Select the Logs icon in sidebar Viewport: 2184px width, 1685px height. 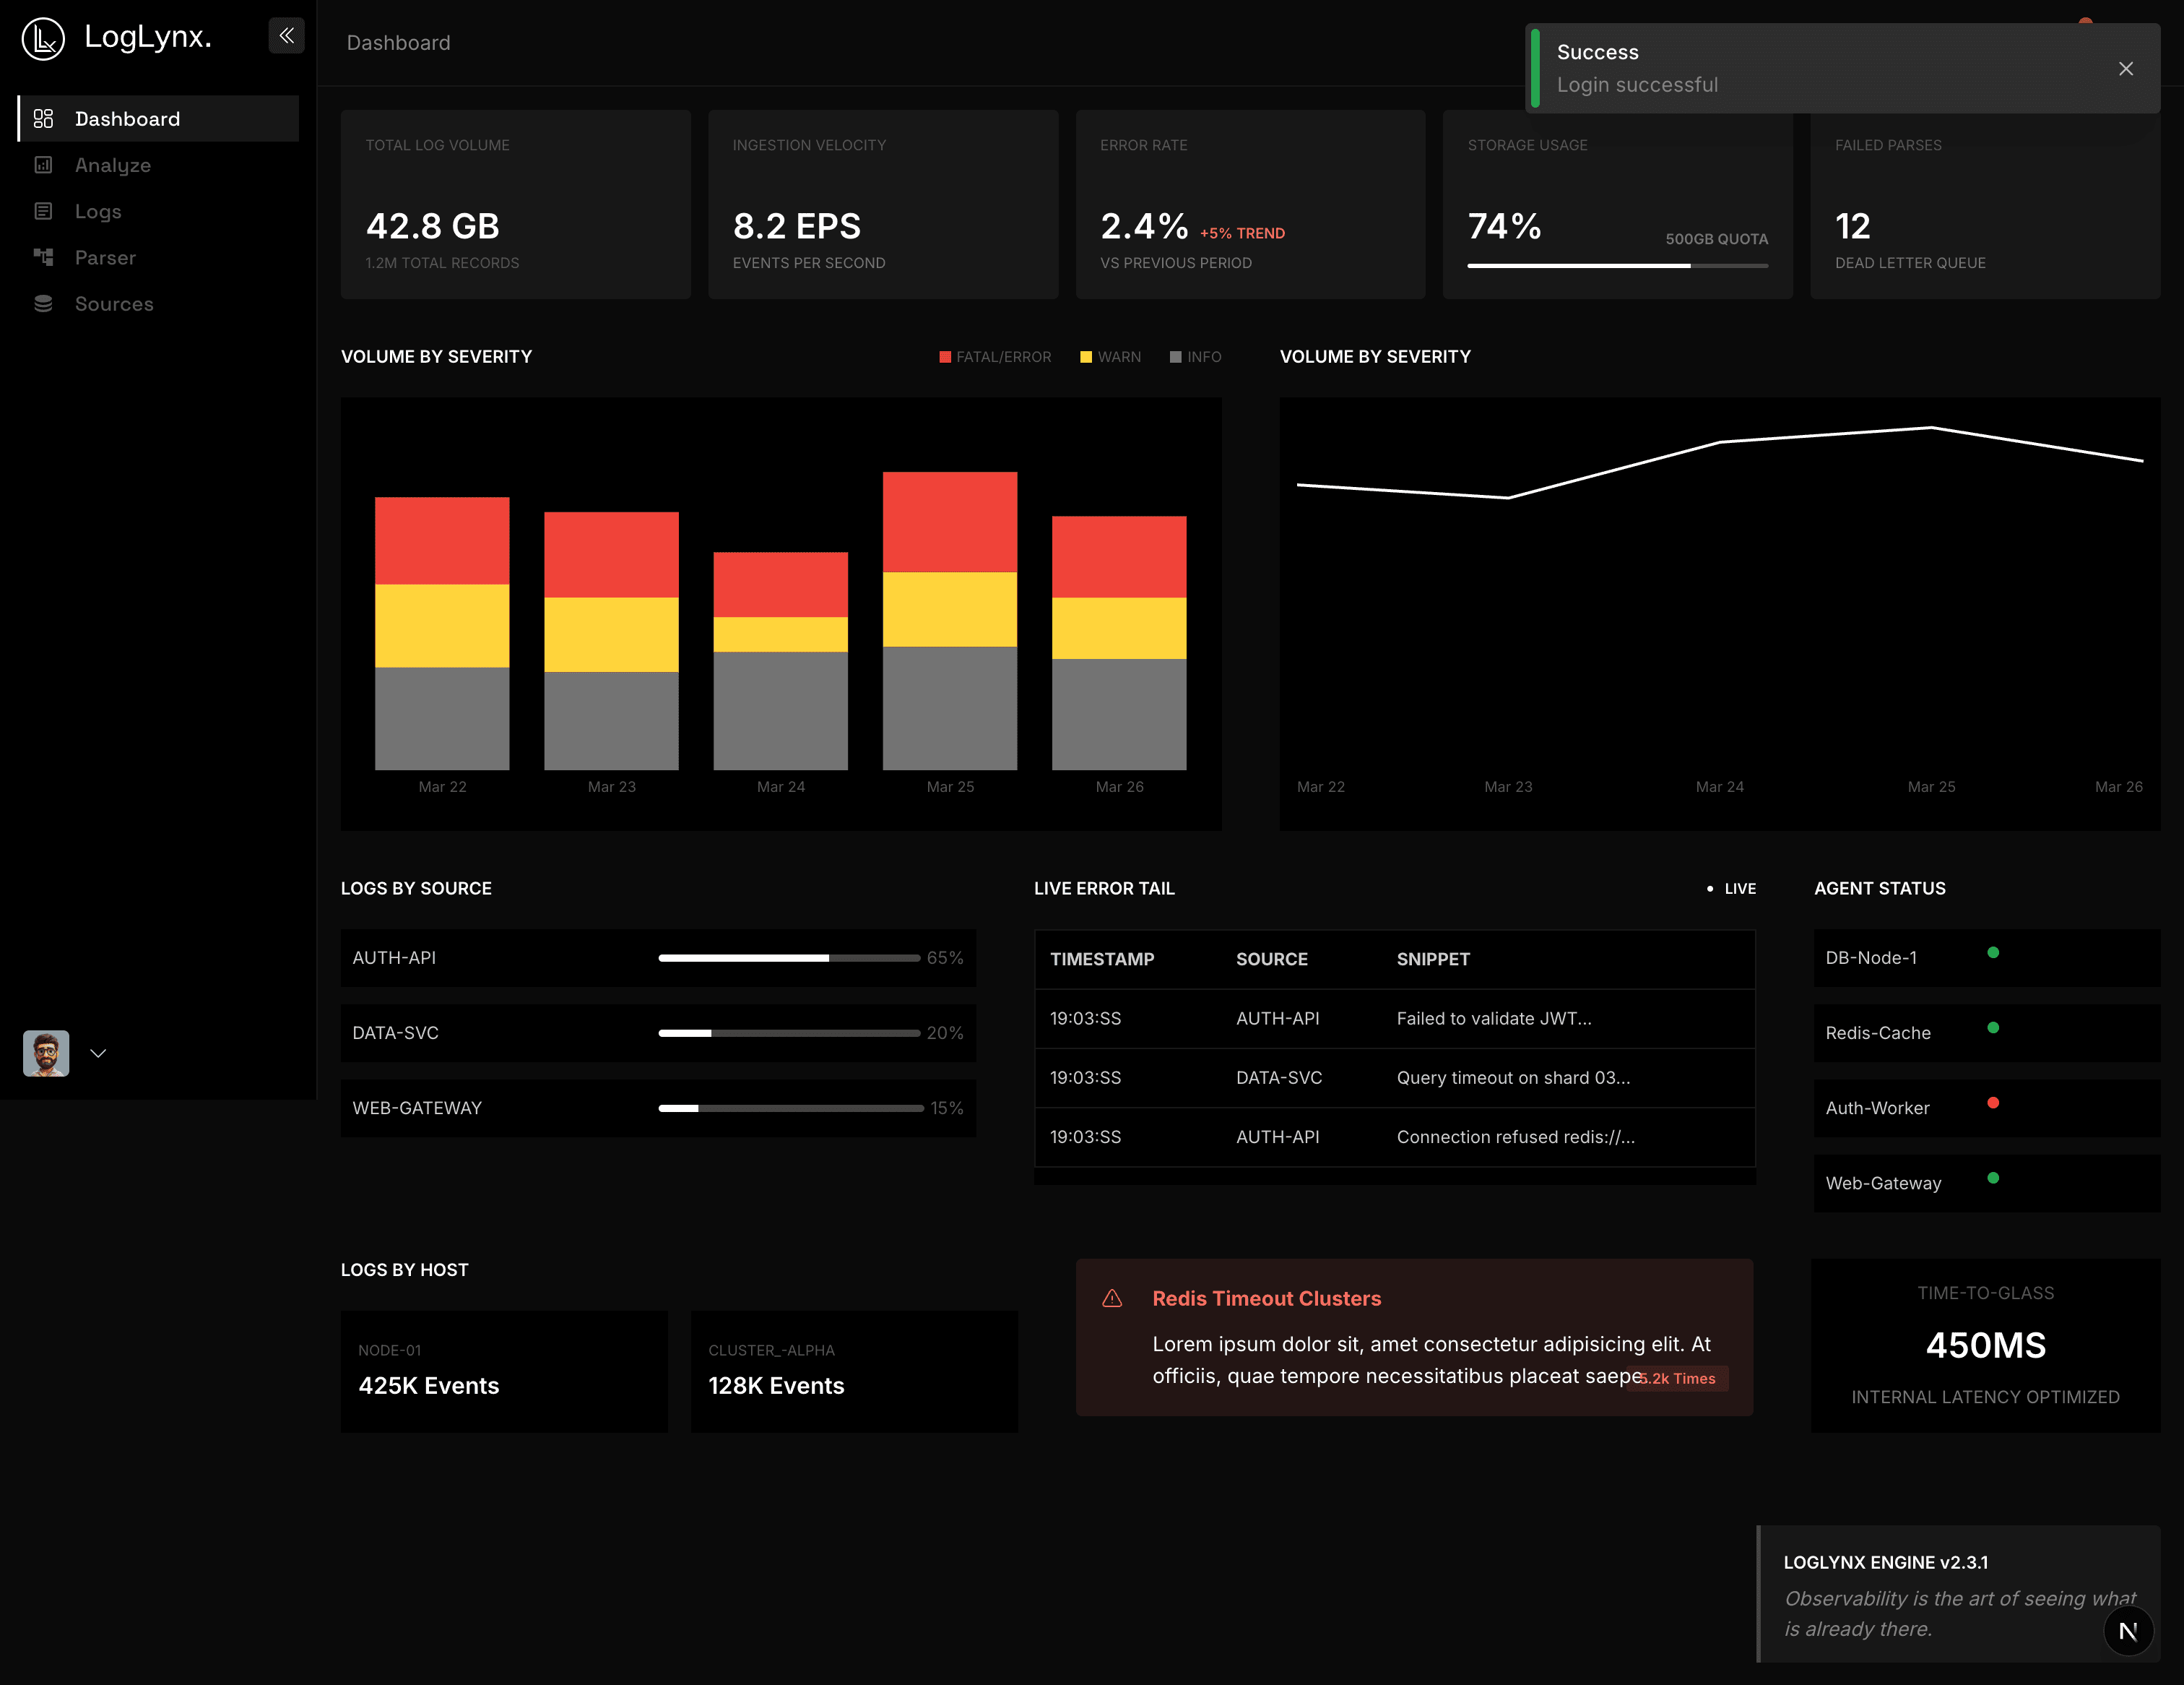point(43,211)
